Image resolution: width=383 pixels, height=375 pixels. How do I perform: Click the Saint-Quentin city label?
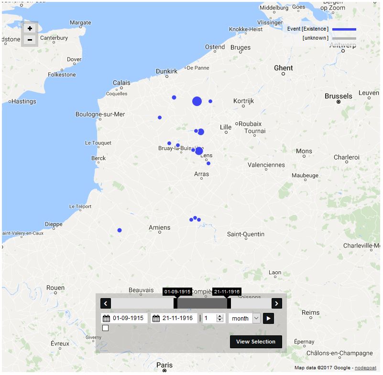(246, 234)
